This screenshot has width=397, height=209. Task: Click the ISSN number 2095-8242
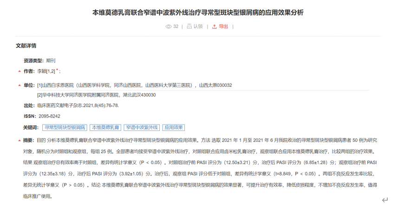point(49,116)
